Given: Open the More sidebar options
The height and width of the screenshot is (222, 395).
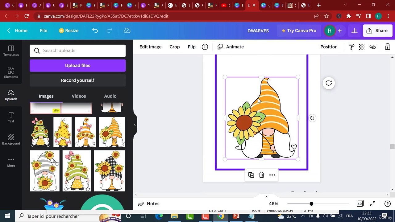Looking at the screenshot, I should pos(11,162).
